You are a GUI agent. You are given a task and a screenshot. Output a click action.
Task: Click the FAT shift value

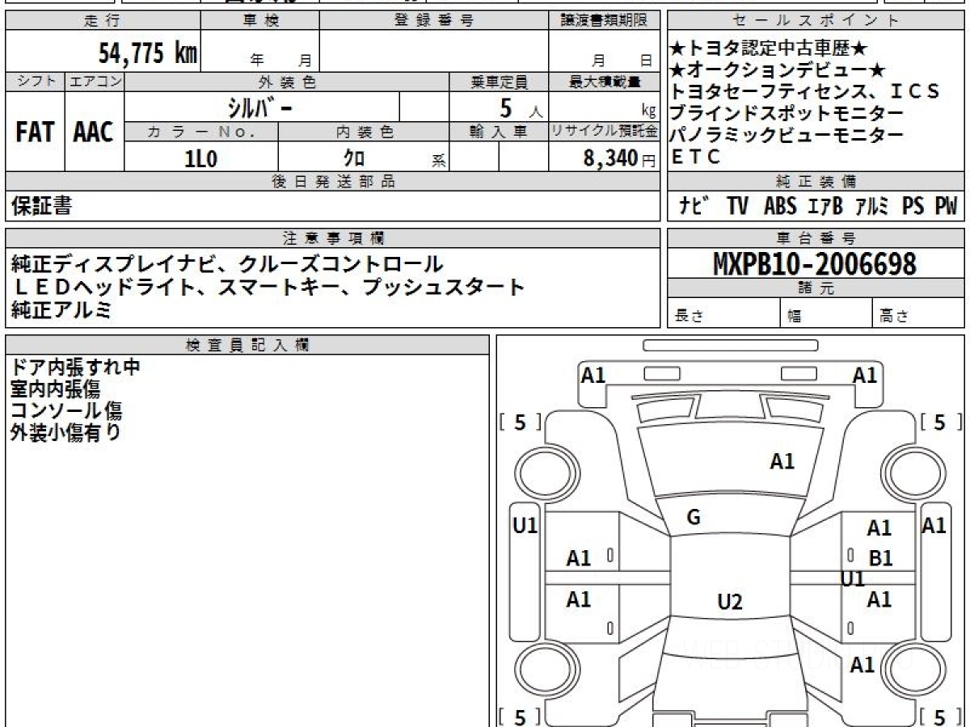tap(35, 132)
